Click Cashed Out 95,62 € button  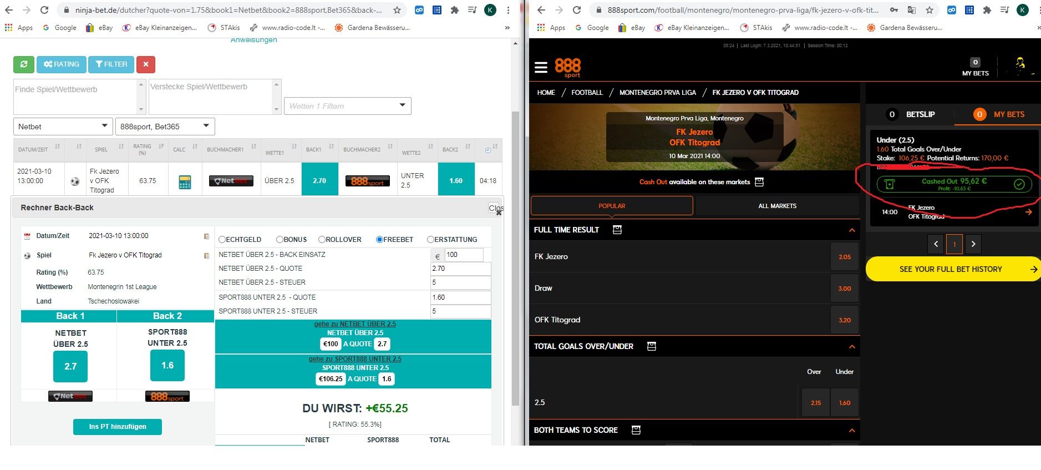(x=954, y=184)
